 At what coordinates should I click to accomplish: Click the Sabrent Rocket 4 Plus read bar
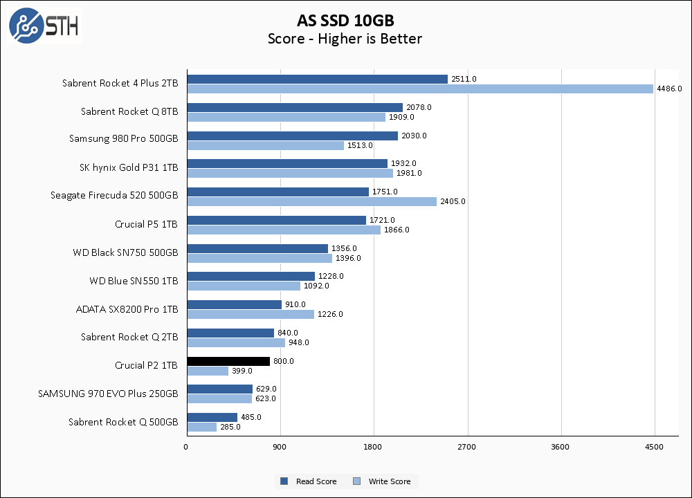point(318,80)
